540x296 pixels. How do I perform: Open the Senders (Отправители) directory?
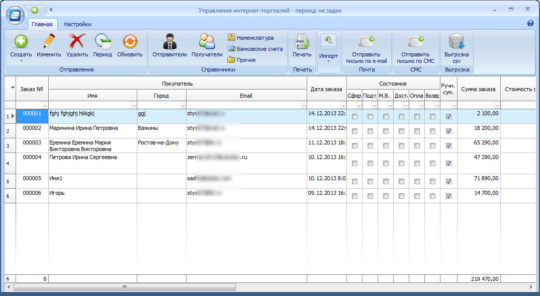pyautogui.click(x=169, y=42)
